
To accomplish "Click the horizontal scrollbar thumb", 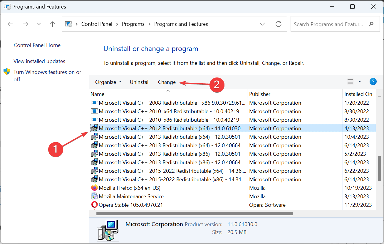I will (194, 213).
